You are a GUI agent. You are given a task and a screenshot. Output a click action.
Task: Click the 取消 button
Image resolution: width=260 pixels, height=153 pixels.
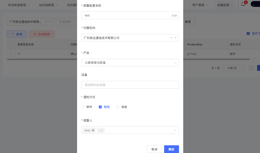click(154, 149)
